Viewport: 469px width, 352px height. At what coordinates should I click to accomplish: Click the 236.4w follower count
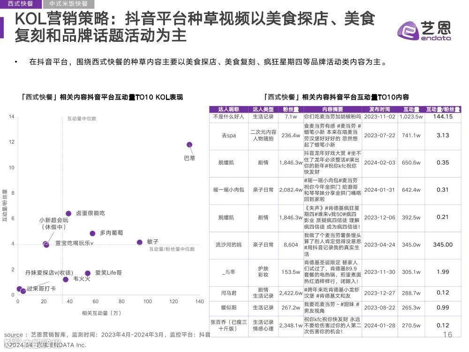point(291,136)
